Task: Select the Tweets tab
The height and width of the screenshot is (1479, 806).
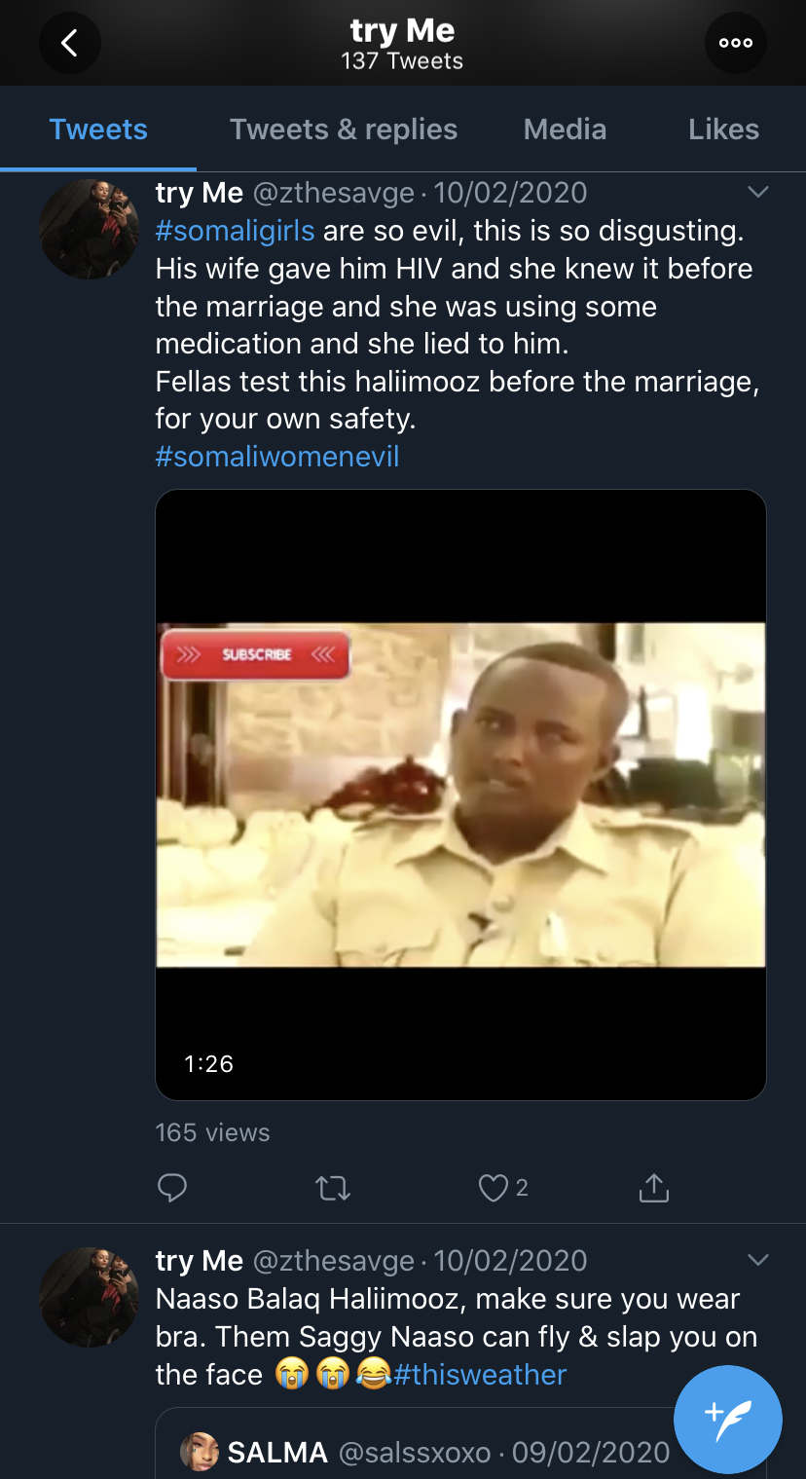Action: click(x=98, y=129)
